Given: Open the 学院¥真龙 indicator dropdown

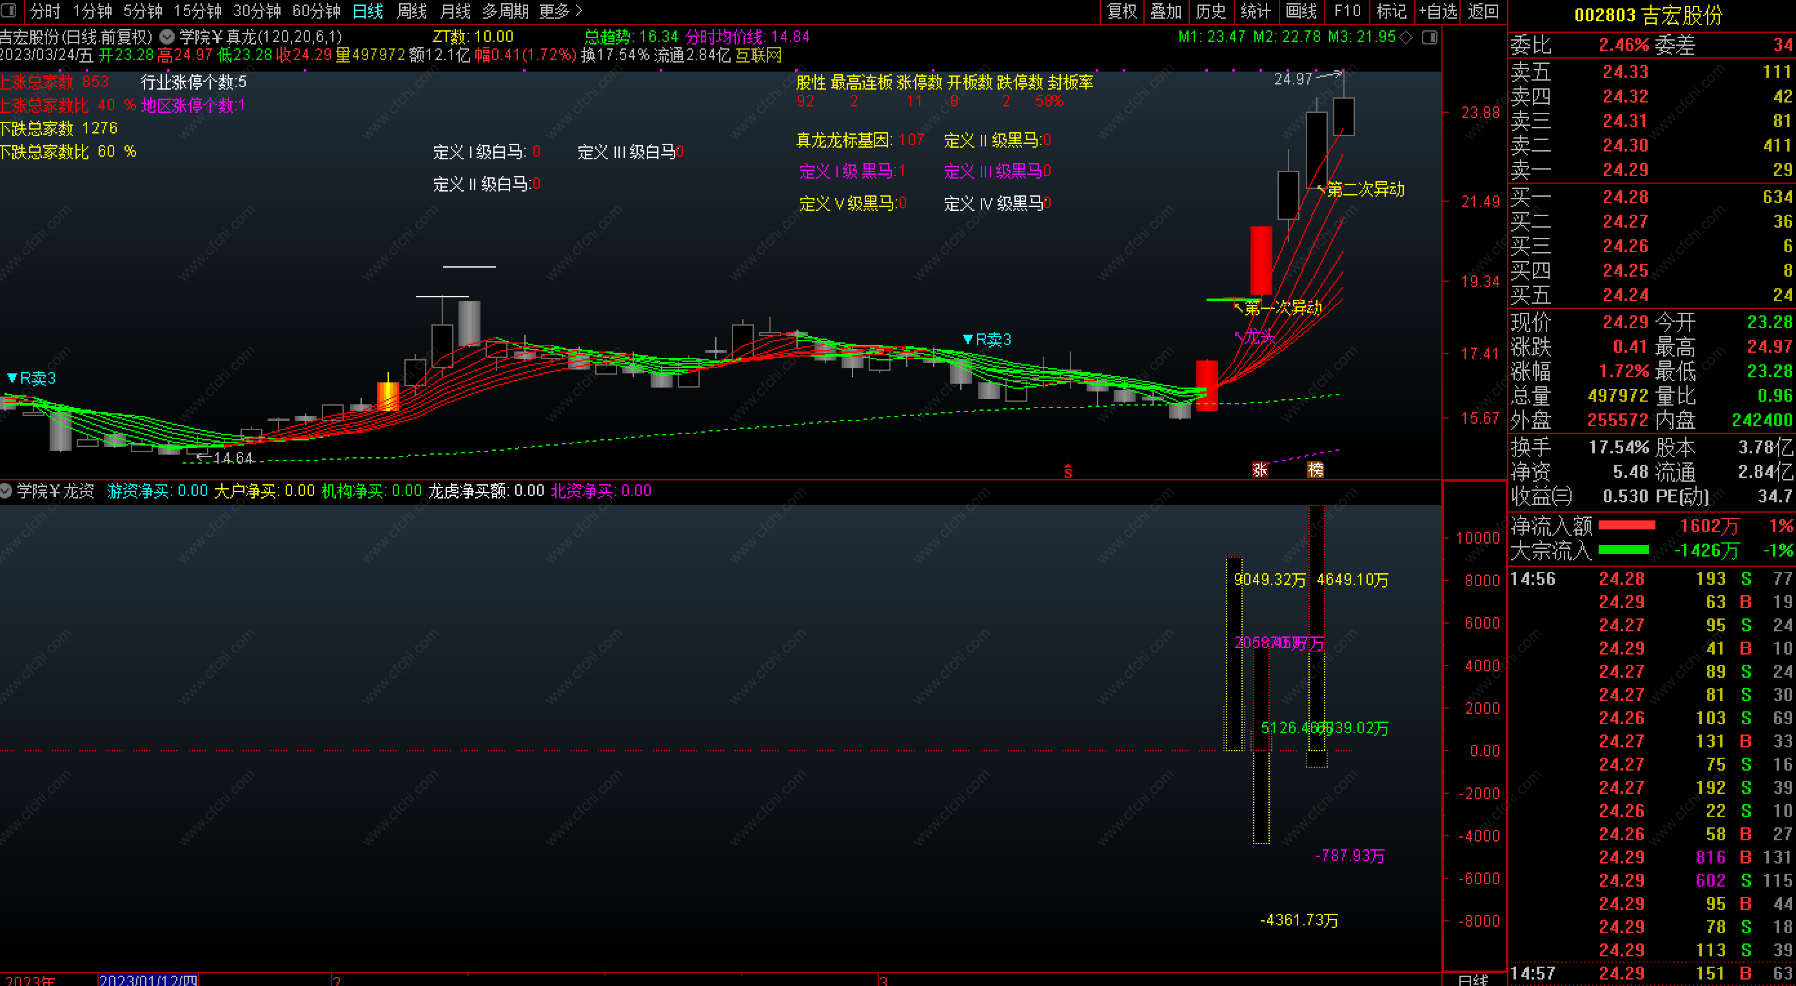Looking at the screenshot, I should tap(167, 36).
